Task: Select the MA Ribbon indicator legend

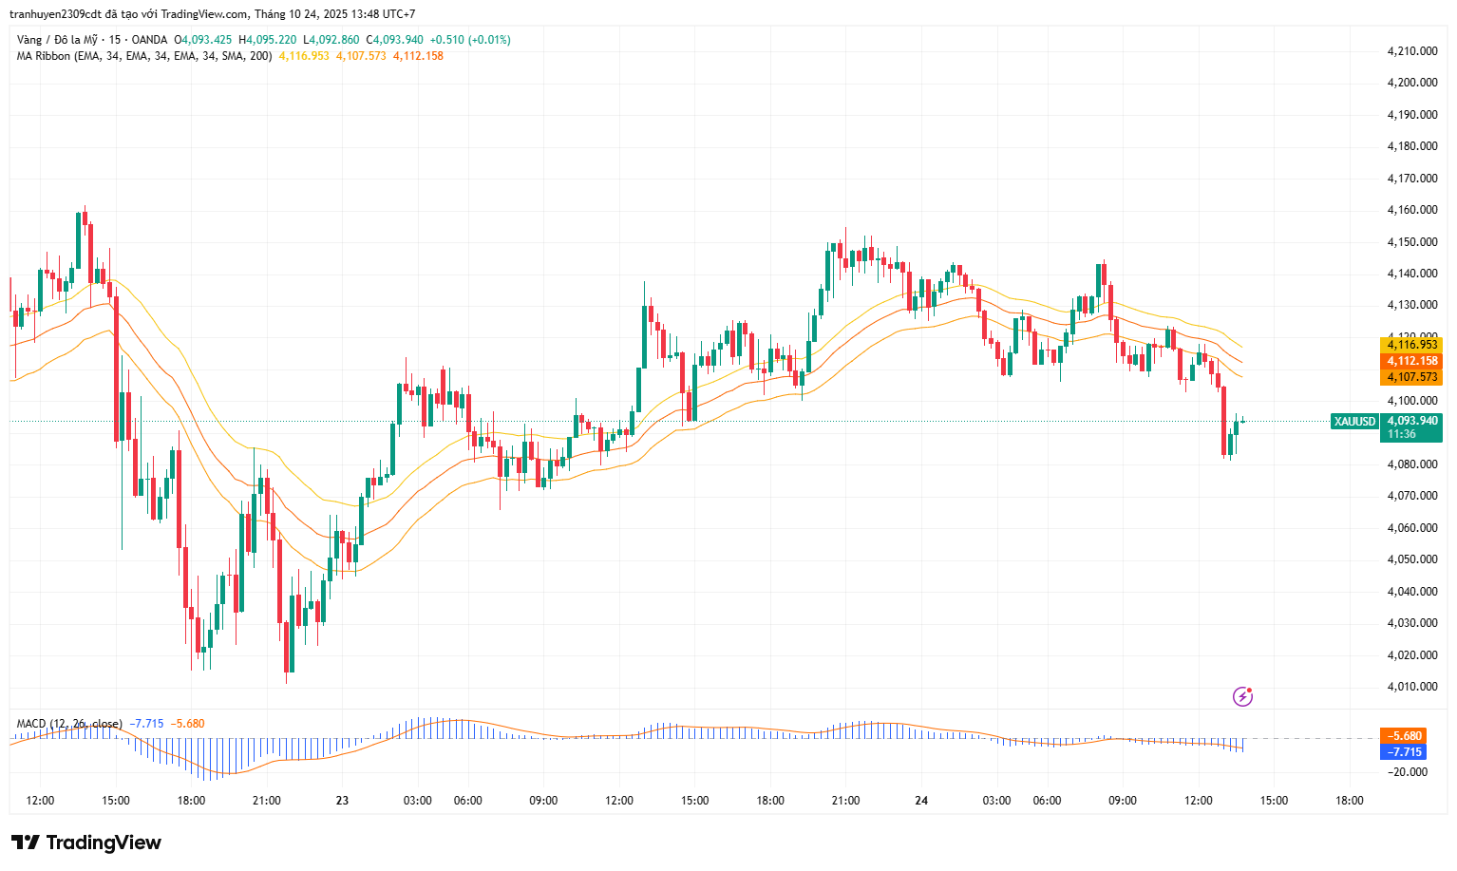Action: [x=143, y=56]
